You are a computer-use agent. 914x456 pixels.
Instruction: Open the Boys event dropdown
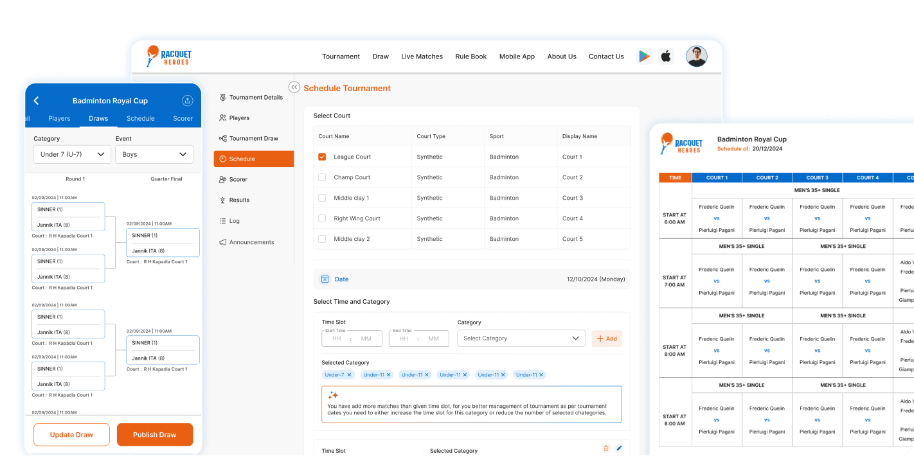[154, 154]
